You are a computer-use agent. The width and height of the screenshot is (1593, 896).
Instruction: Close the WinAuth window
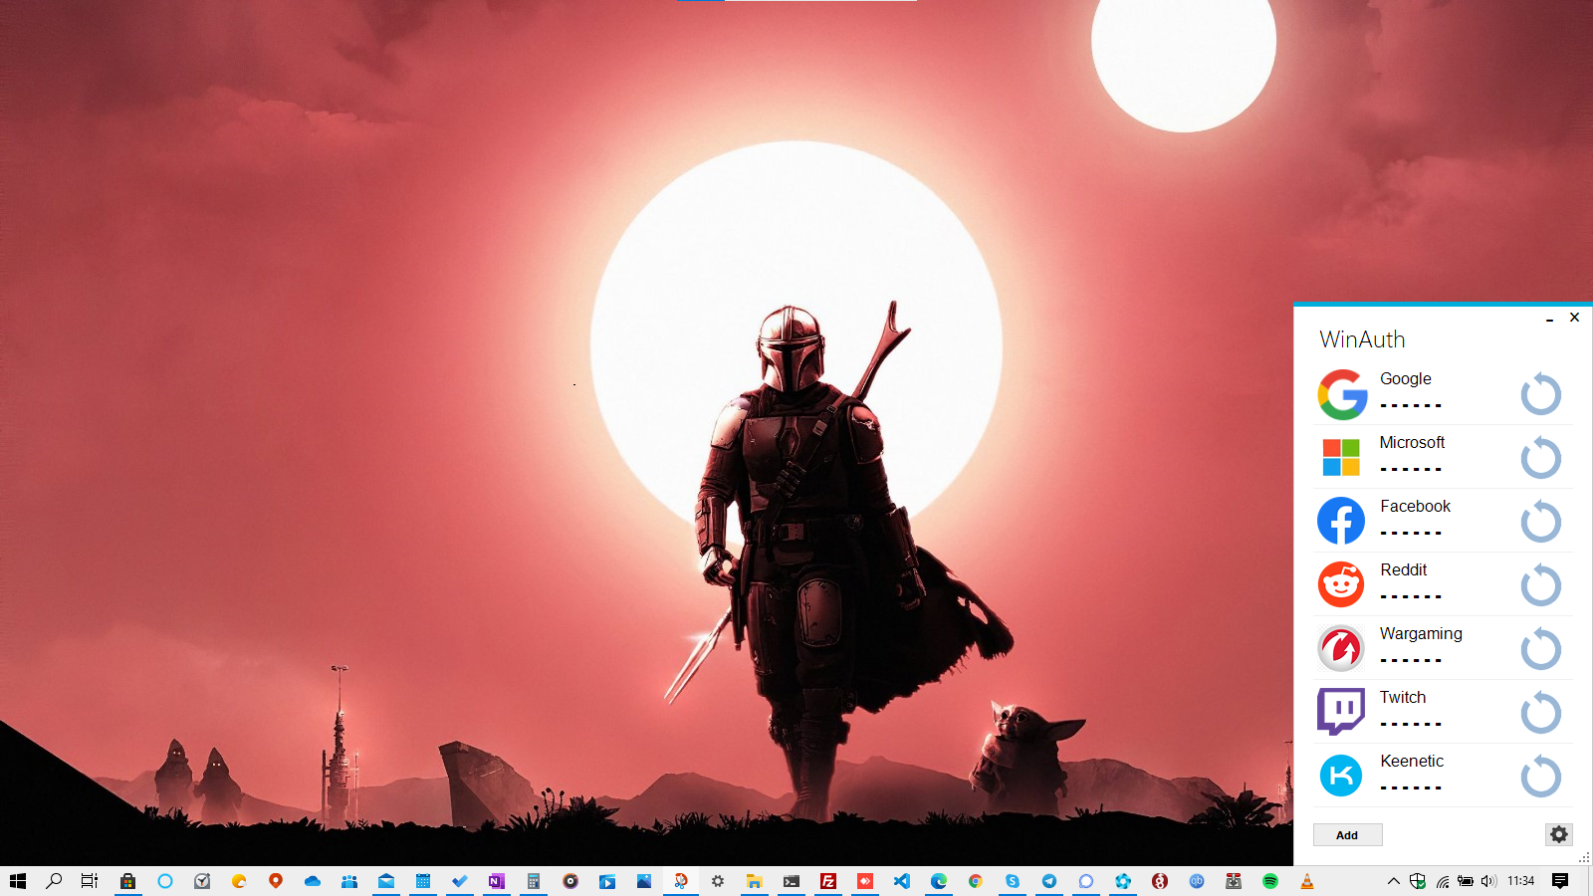click(x=1574, y=318)
